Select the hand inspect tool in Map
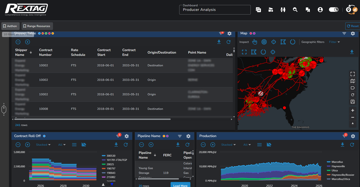The image size is (360, 187). tap(255, 42)
